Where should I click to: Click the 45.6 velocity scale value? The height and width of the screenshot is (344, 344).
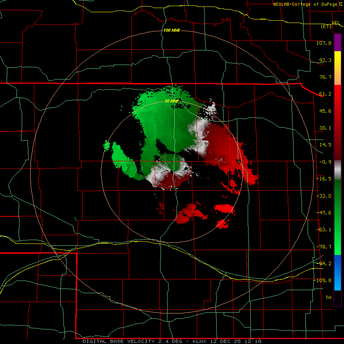325,111
